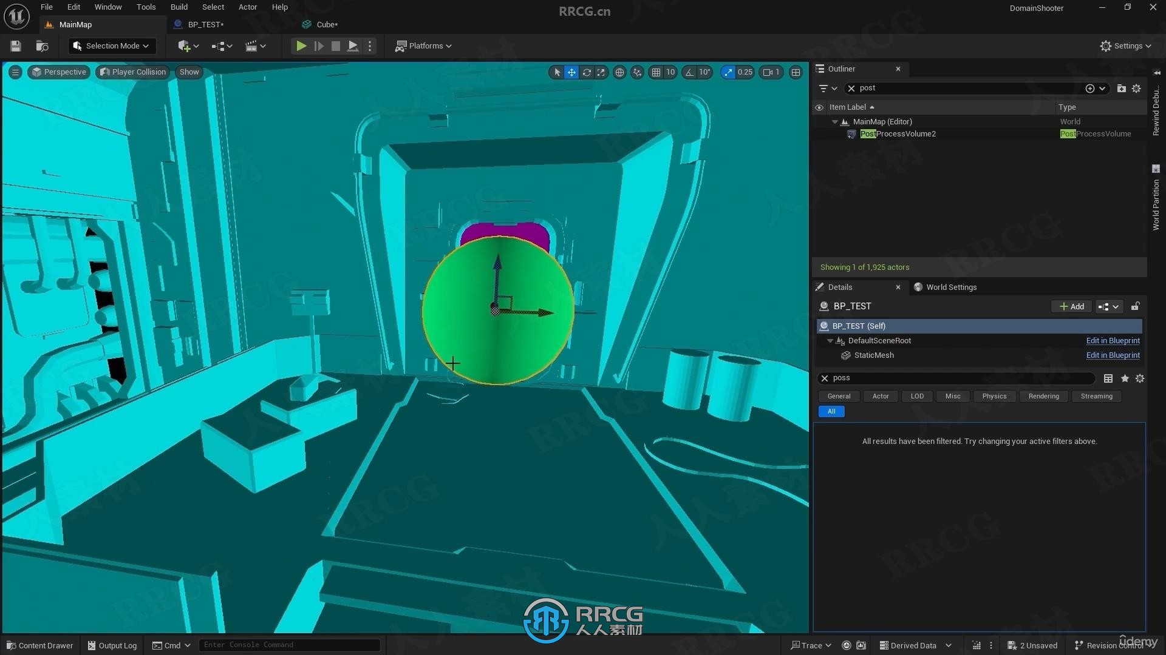Viewport: 1166px width, 655px height.
Task: Open the File menu
Action: click(46, 7)
